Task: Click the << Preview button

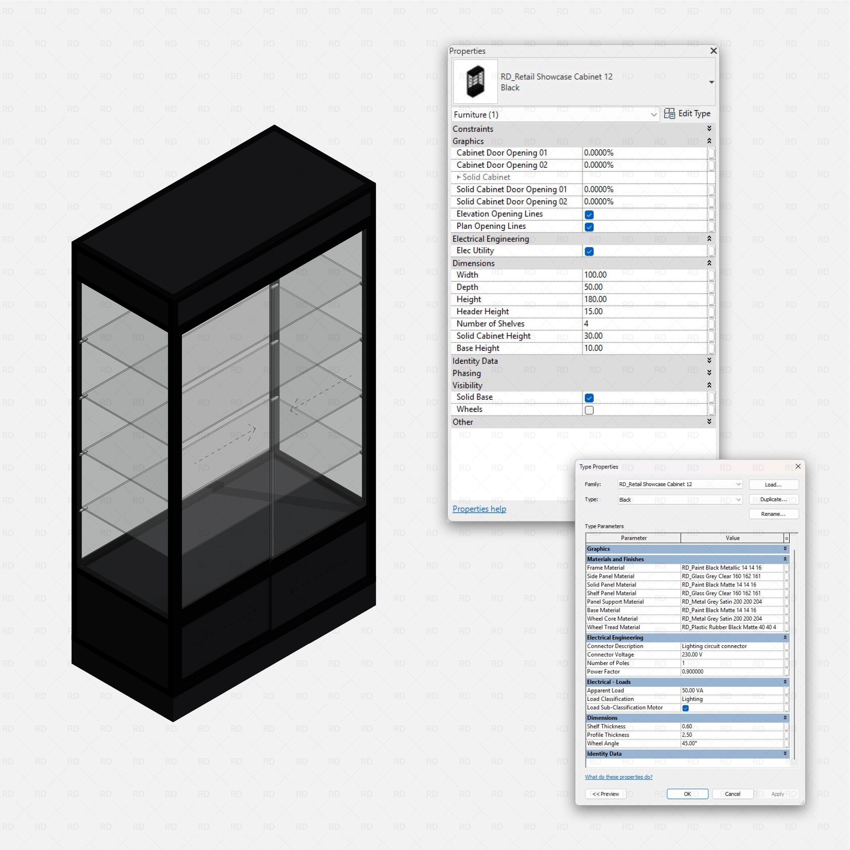Action: pos(606,794)
